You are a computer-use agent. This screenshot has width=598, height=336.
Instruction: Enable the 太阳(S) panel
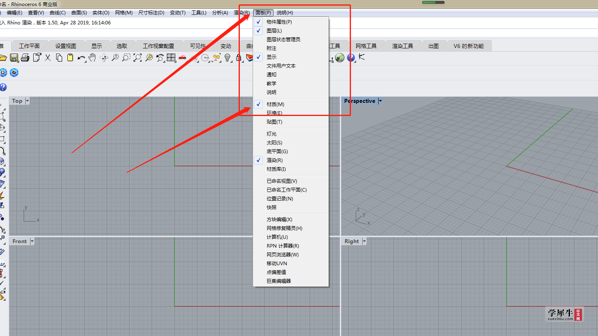click(x=291, y=143)
